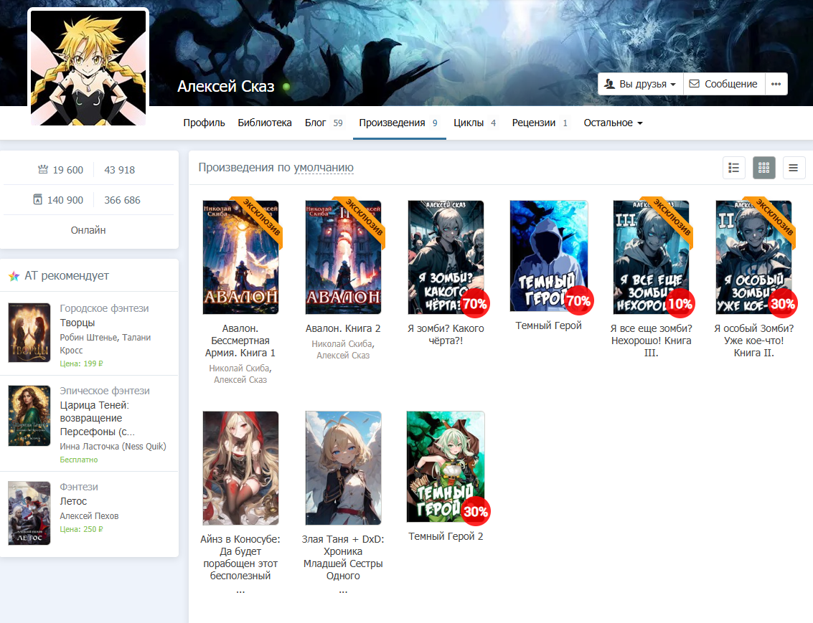Click the Алексей Сказ name heading
The image size is (813, 623).
tap(225, 87)
